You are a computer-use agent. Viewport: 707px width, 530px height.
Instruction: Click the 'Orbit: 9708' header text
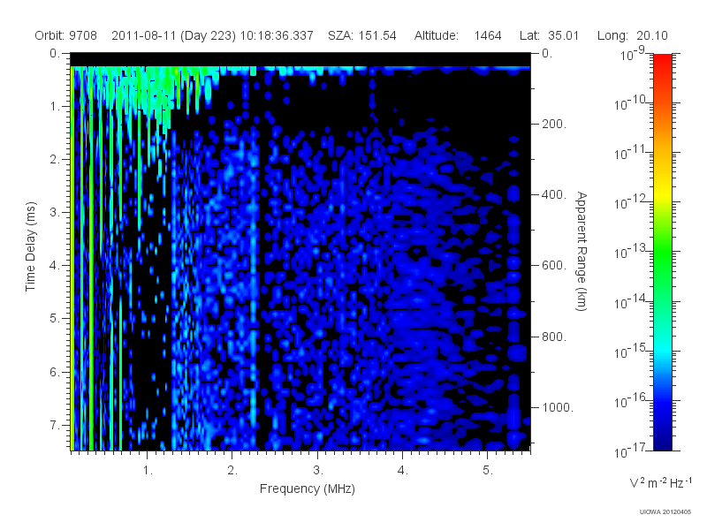click(x=65, y=35)
